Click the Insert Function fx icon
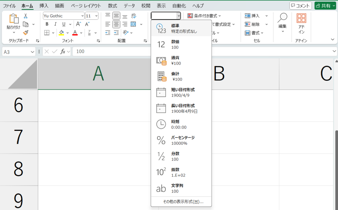338x210 pixels. click(x=63, y=51)
